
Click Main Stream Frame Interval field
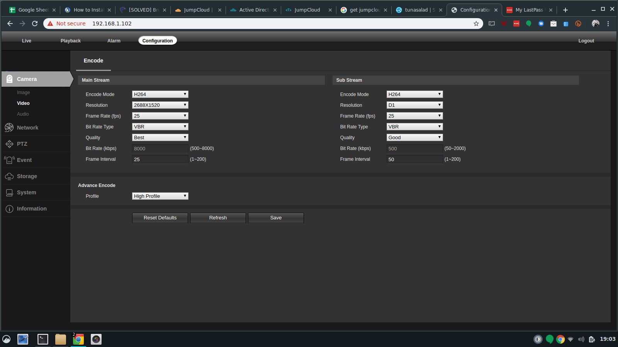160,159
